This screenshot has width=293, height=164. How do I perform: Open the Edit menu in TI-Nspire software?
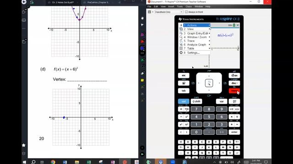[156, 6]
